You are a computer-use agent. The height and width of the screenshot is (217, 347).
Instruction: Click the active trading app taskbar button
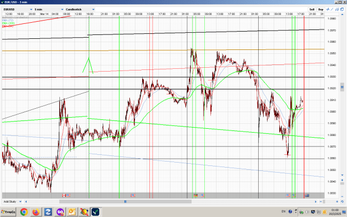(96, 212)
